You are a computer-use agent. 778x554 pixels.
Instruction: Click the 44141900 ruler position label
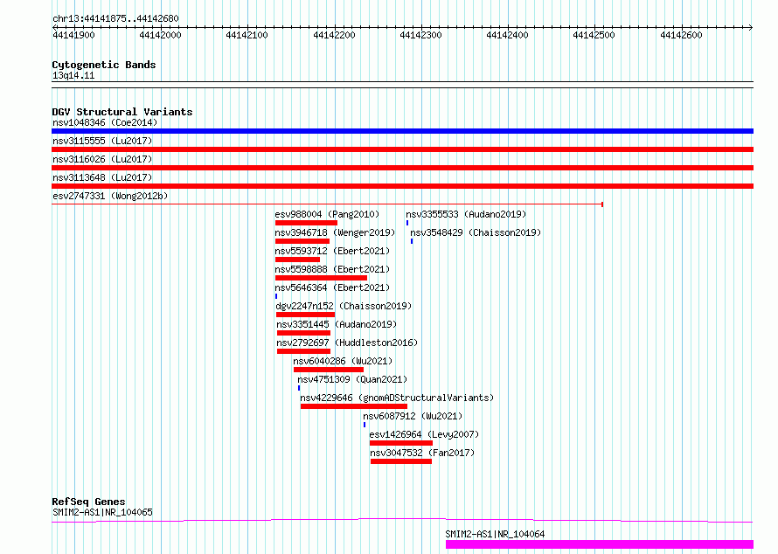73,35
